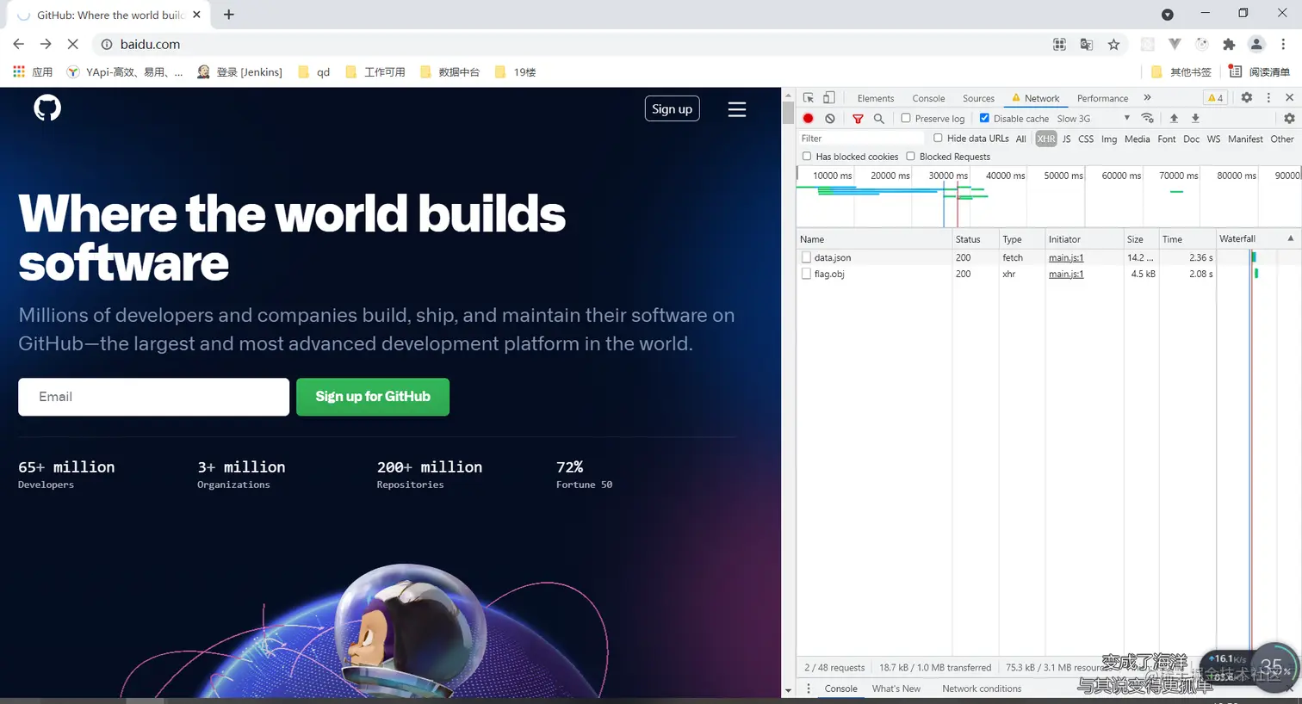Click the Vue devtools extension icon

1175,44
